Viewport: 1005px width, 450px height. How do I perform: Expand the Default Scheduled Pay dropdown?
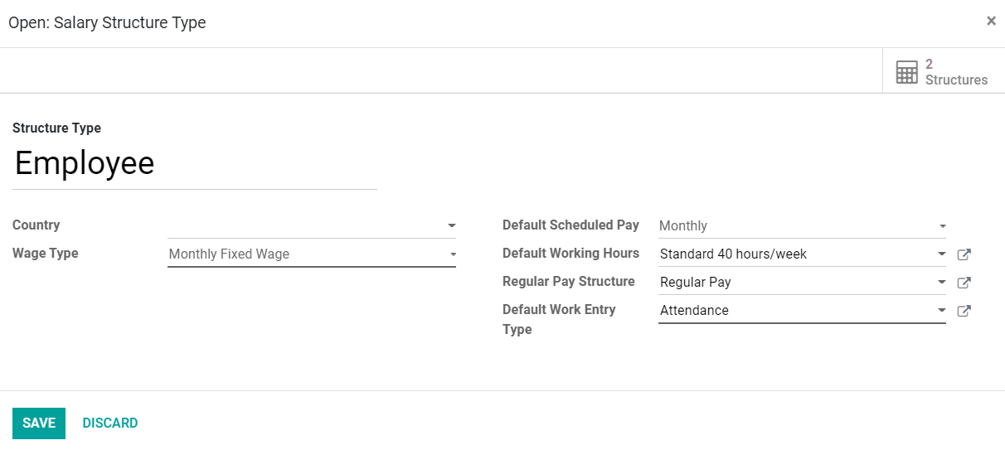pos(942,226)
